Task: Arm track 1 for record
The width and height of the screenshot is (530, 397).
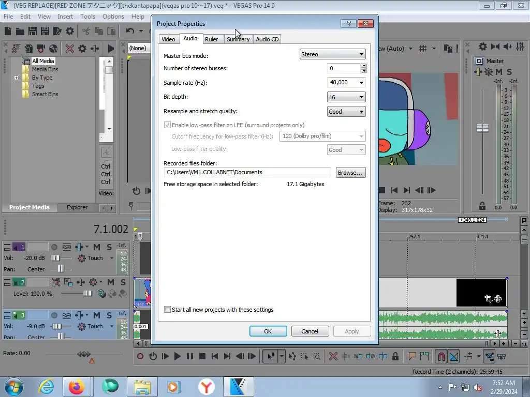Action: tap(54, 247)
